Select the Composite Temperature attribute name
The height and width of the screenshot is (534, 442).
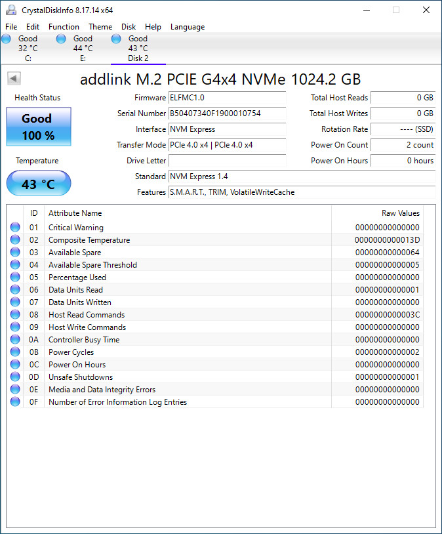click(x=89, y=239)
